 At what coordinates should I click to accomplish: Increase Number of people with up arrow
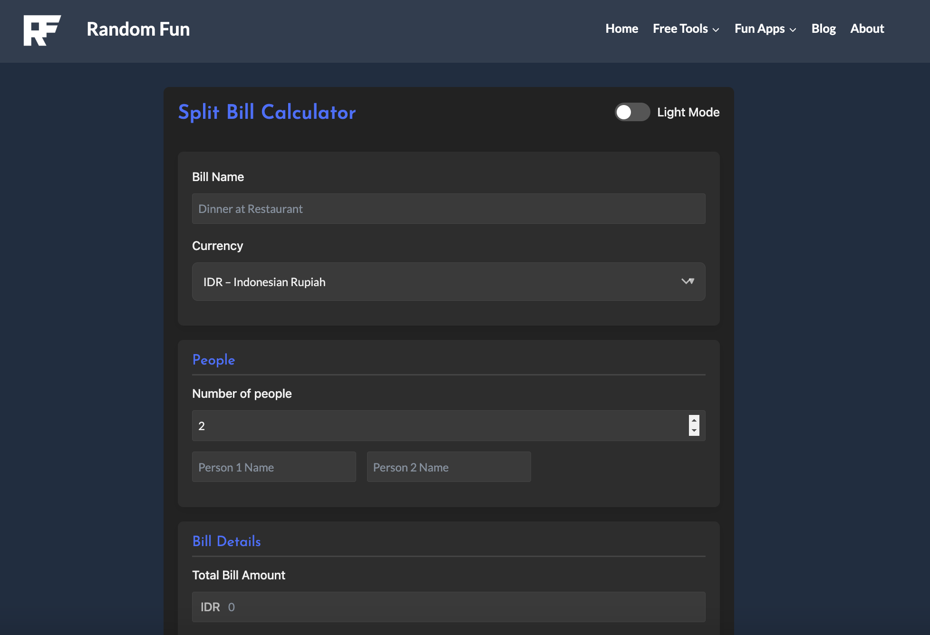coord(694,420)
